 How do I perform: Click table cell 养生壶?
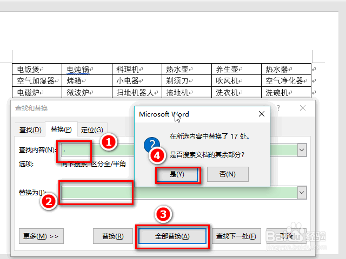click(x=236, y=70)
